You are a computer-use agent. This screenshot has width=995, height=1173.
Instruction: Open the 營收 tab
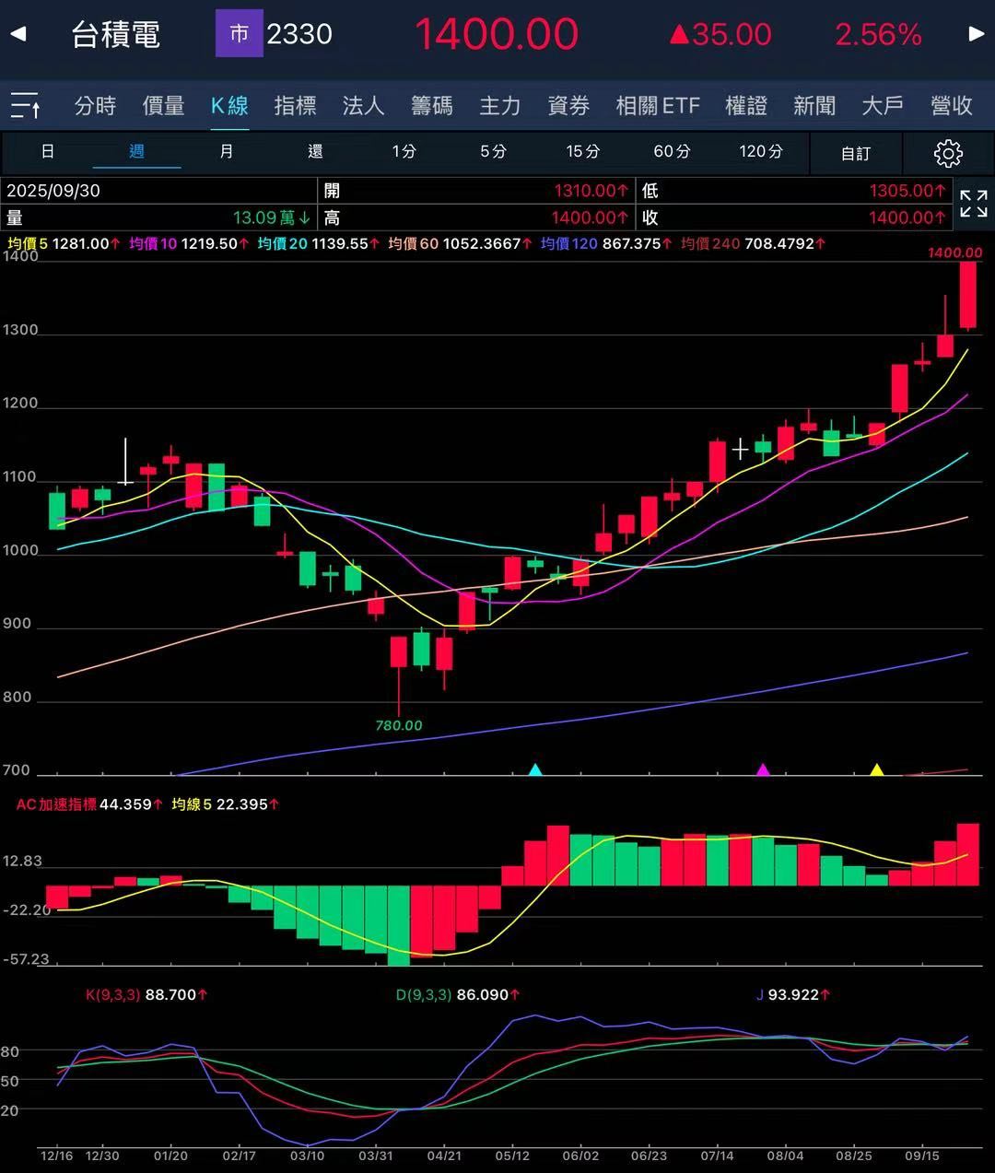click(x=952, y=106)
